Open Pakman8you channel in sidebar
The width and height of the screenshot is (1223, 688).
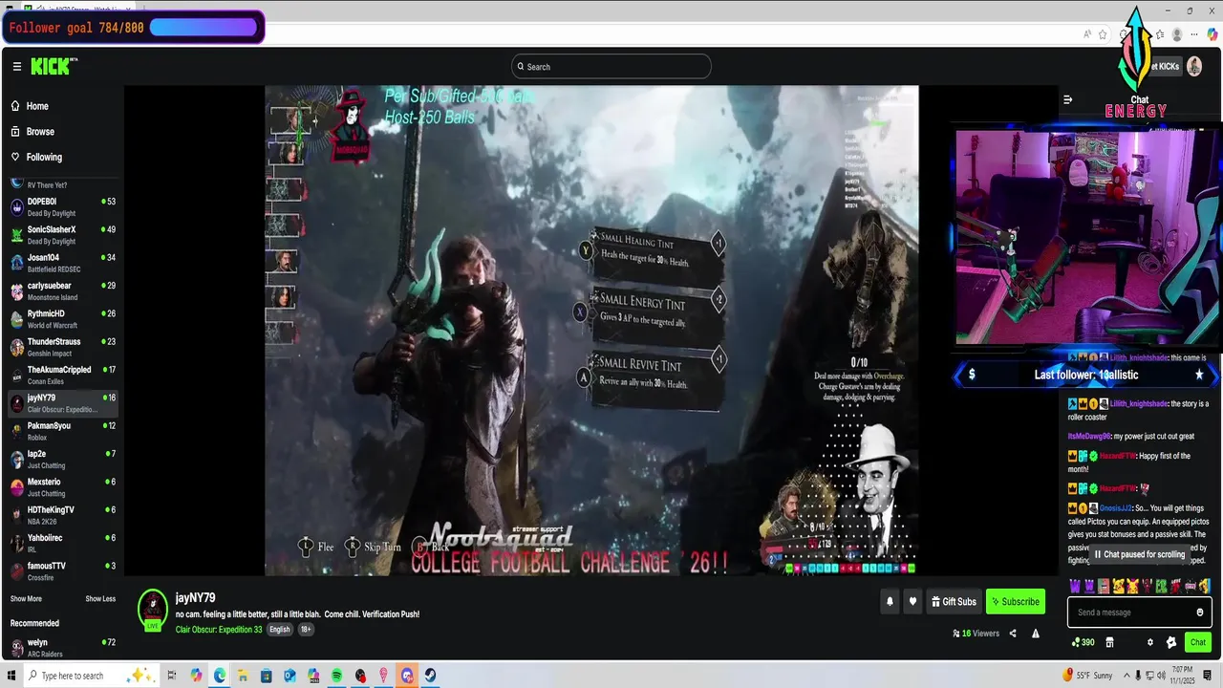click(x=61, y=431)
